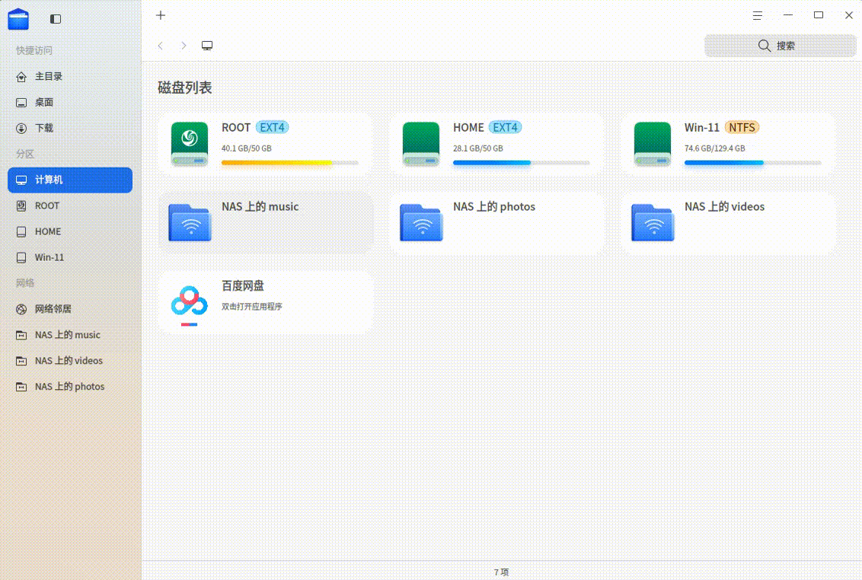Image resolution: width=862 pixels, height=580 pixels.
Task: Select 计算机 in the sidebar
Action: click(70, 180)
